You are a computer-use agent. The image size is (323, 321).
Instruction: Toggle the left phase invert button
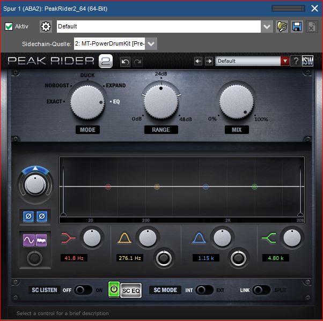tap(28, 217)
